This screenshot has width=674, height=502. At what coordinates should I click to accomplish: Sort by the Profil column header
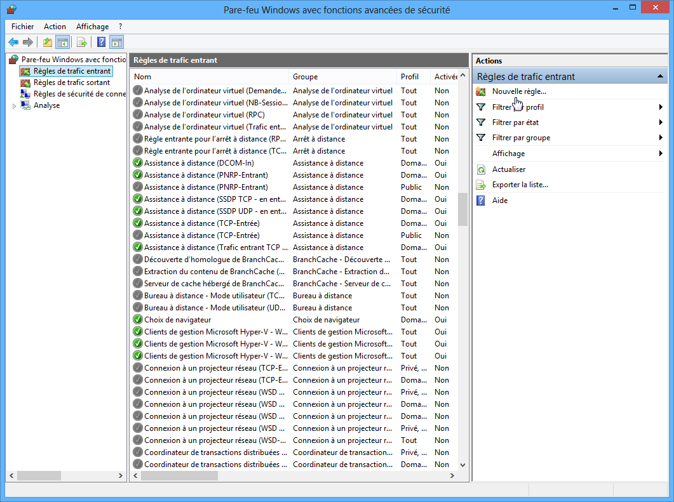tap(413, 76)
